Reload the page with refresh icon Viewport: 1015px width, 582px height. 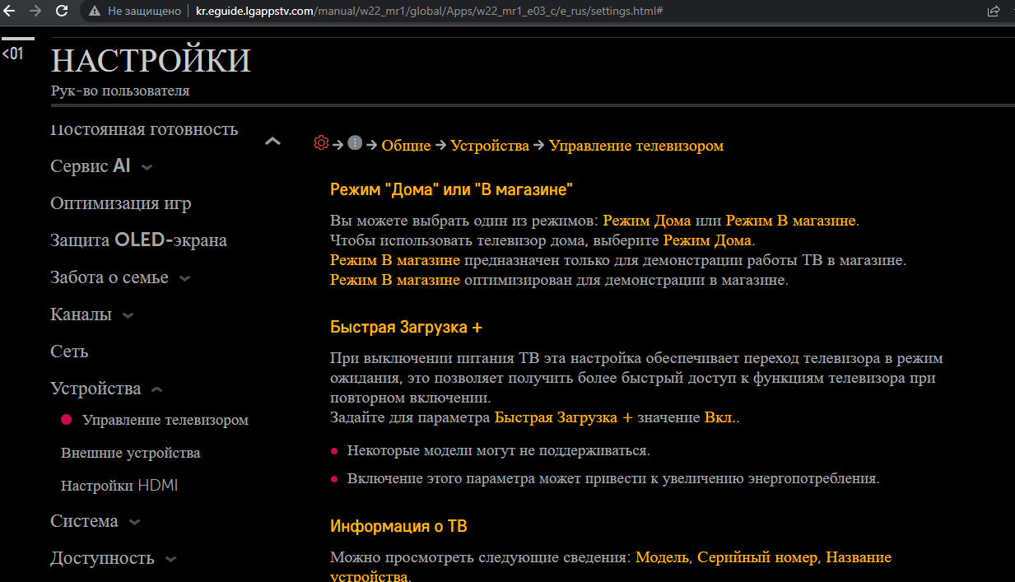click(x=62, y=12)
